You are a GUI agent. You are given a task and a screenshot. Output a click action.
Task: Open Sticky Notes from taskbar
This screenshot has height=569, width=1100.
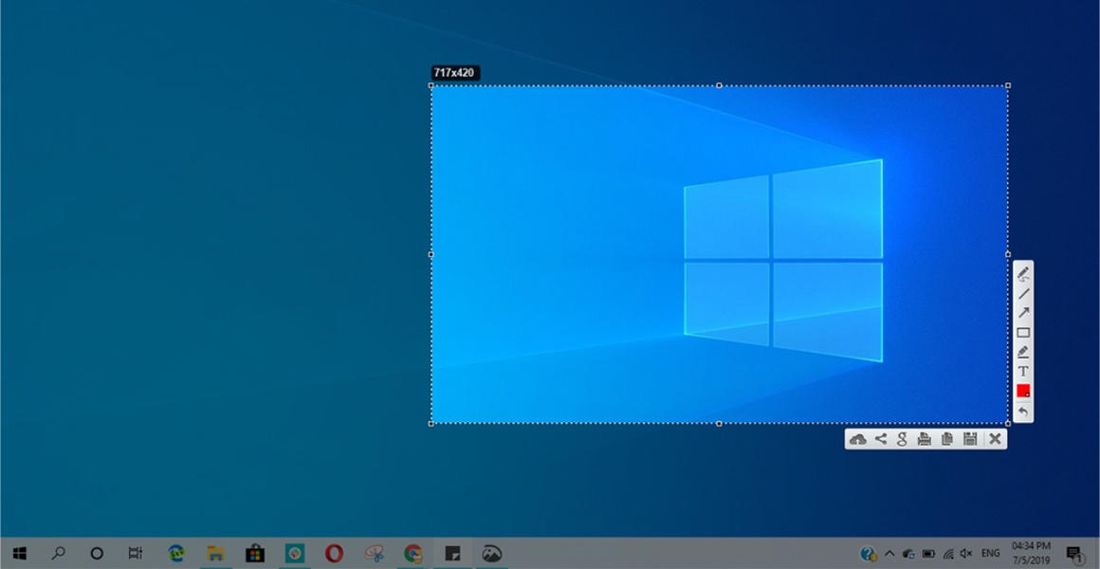[452, 554]
